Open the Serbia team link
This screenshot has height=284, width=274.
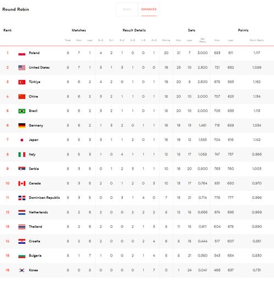click(x=34, y=169)
